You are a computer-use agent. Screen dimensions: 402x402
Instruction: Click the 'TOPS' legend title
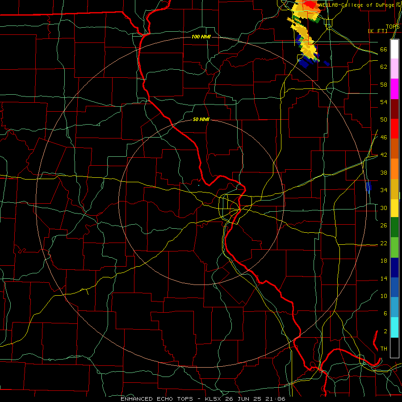[x=393, y=27]
